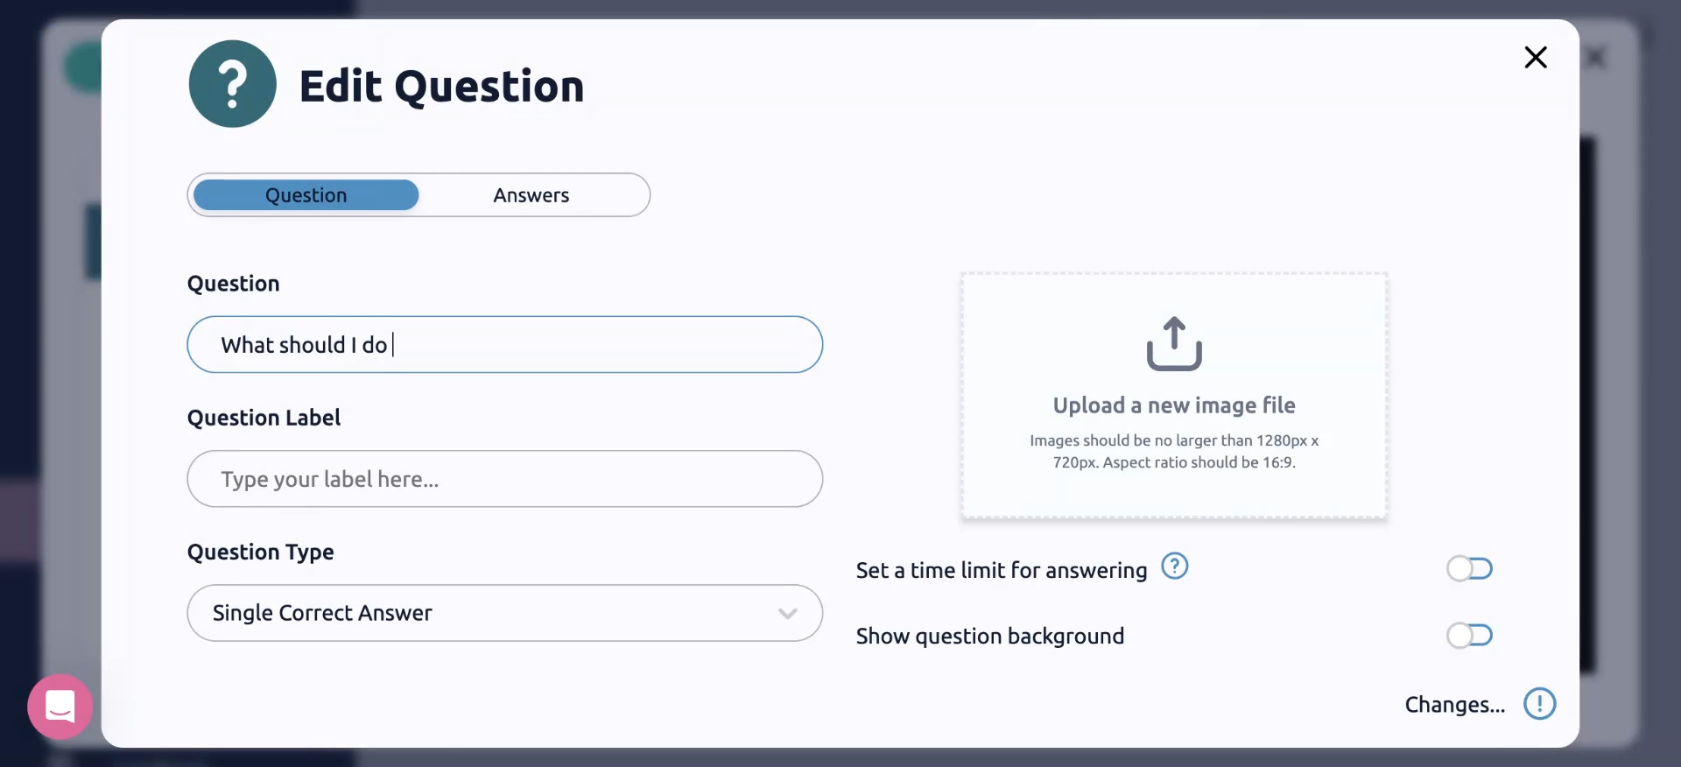Switch to the Answers tab
The height and width of the screenshot is (767, 1681).
tap(531, 195)
